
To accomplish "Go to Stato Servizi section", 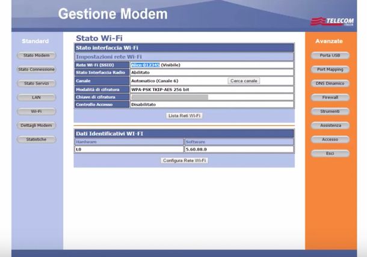I will (36, 83).
